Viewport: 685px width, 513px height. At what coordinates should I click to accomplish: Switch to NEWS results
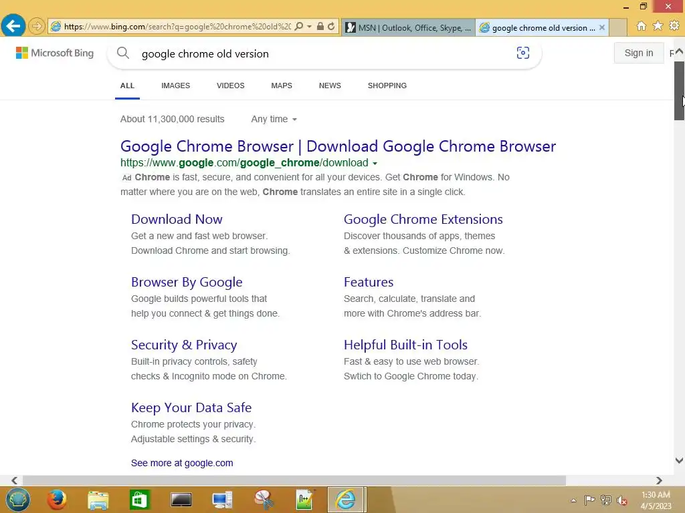(330, 86)
